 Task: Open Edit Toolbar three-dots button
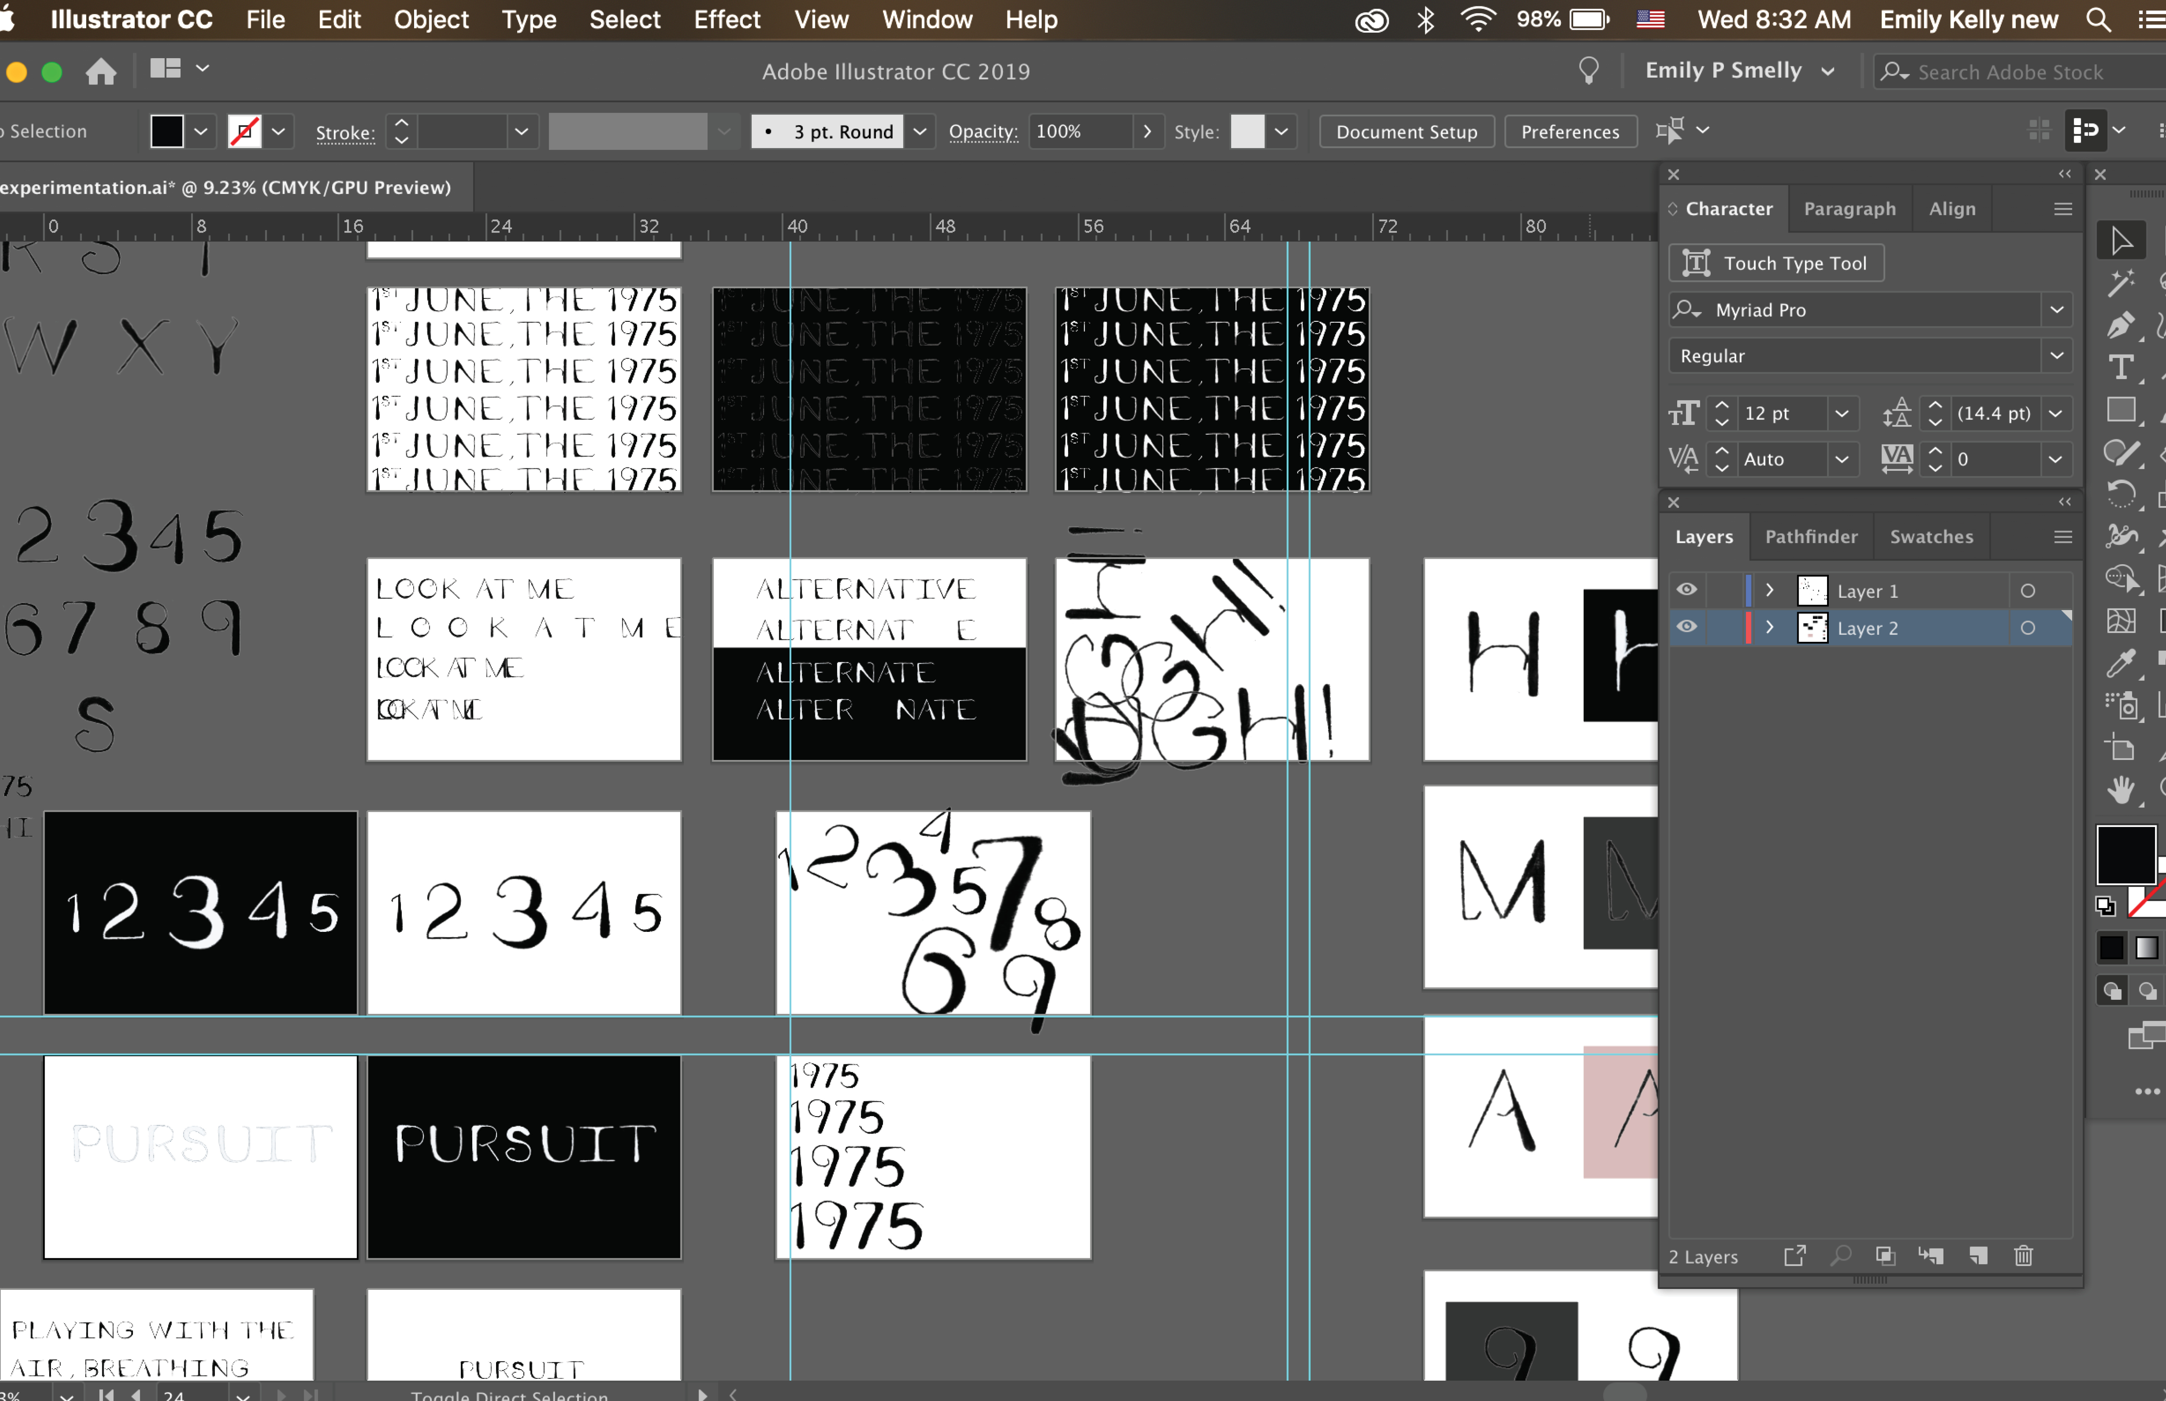(x=2147, y=1092)
